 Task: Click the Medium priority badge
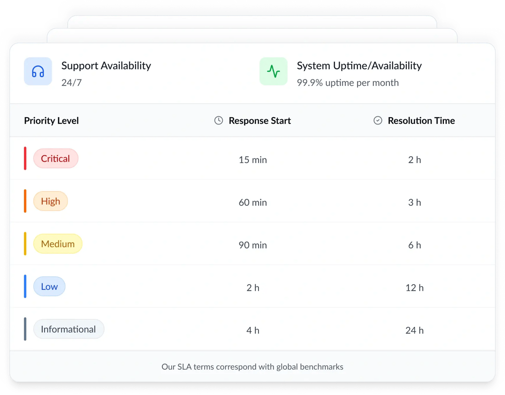(58, 244)
